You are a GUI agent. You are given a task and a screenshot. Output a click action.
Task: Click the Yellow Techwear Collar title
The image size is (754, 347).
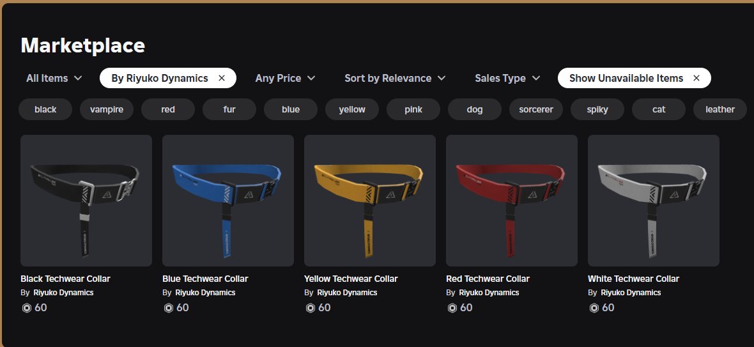(x=351, y=279)
